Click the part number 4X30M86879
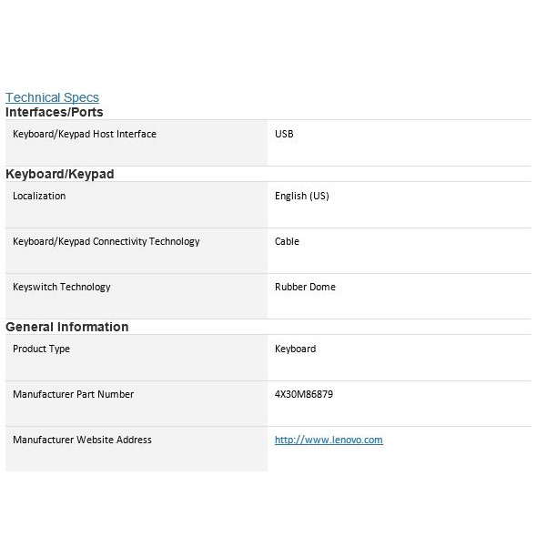557x557 pixels. coord(305,394)
